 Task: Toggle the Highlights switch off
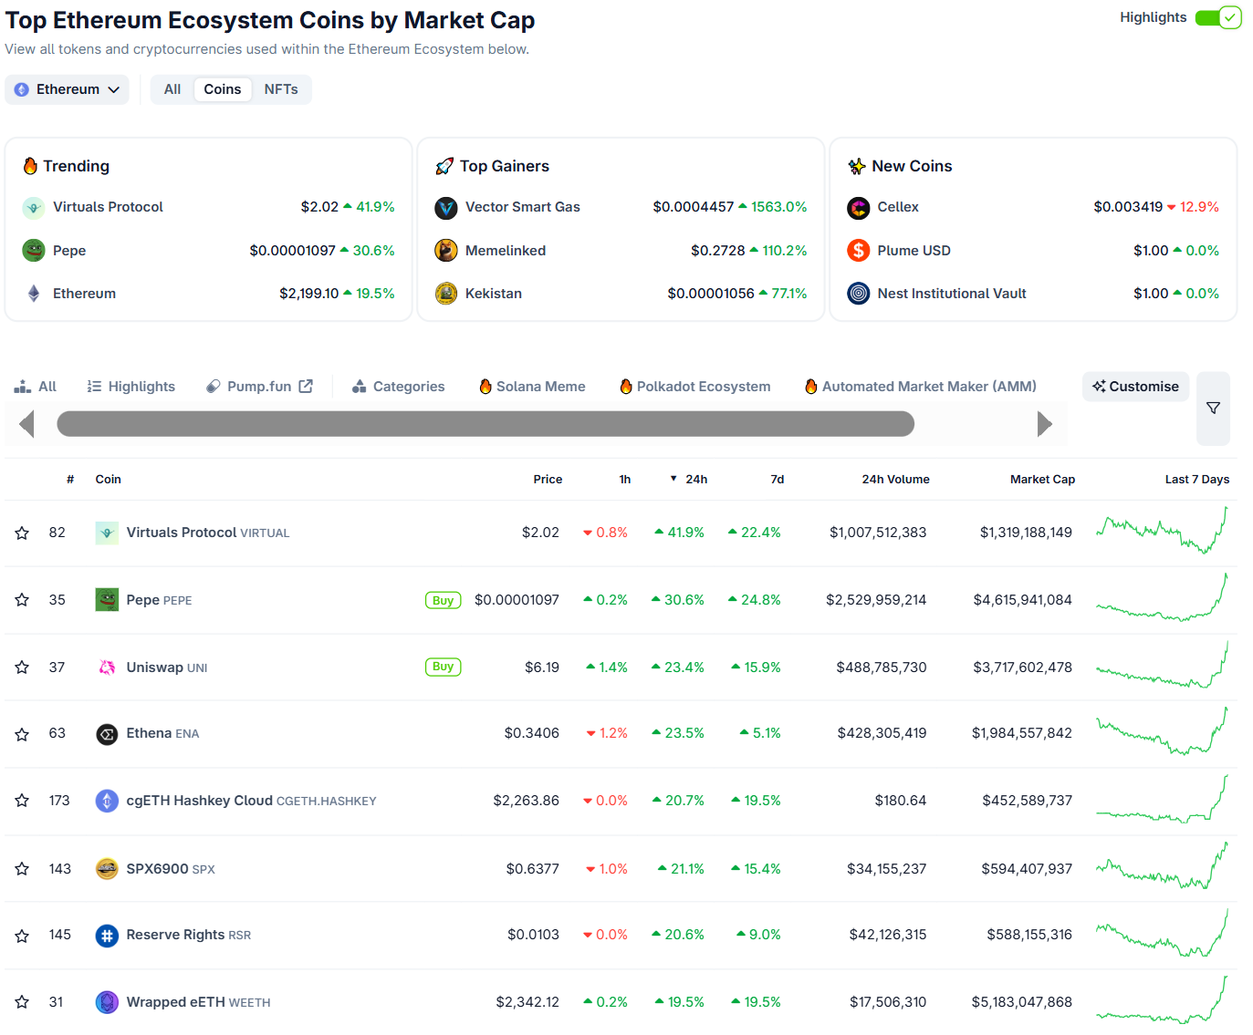pyautogui.click(x=1217, y=17)
